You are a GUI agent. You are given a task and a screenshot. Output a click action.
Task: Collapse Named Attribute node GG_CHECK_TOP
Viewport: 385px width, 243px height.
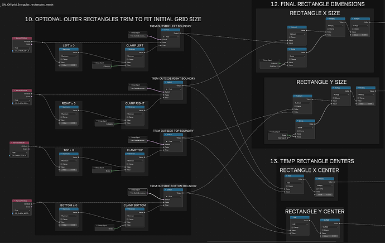coord(12,143)
